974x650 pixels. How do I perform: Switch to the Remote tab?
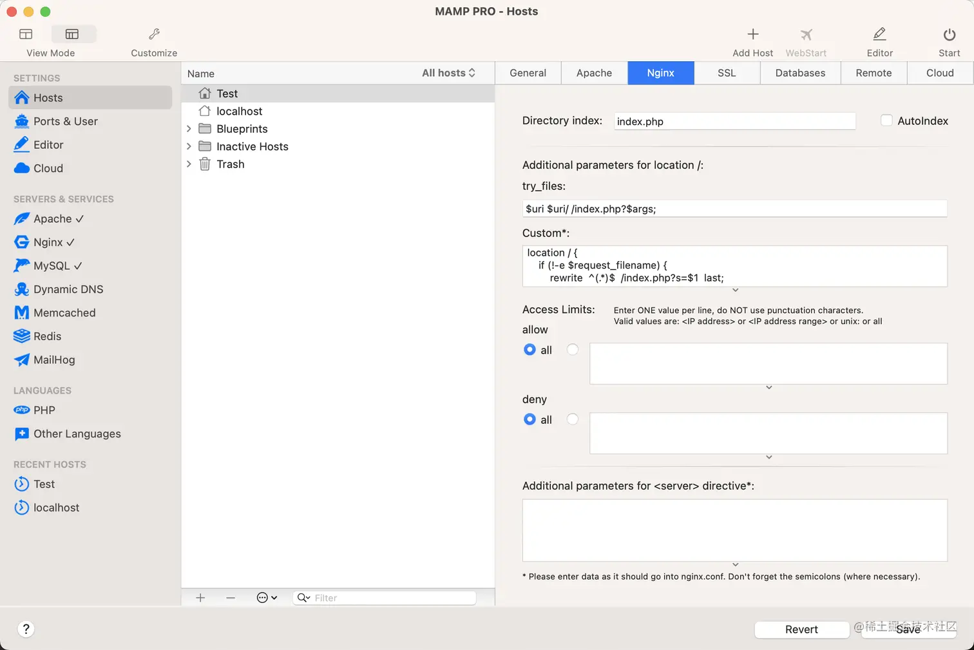(x=874, y=73)
